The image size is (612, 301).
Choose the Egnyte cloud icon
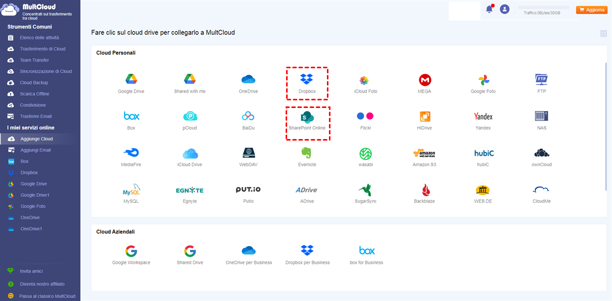point(190,190)
